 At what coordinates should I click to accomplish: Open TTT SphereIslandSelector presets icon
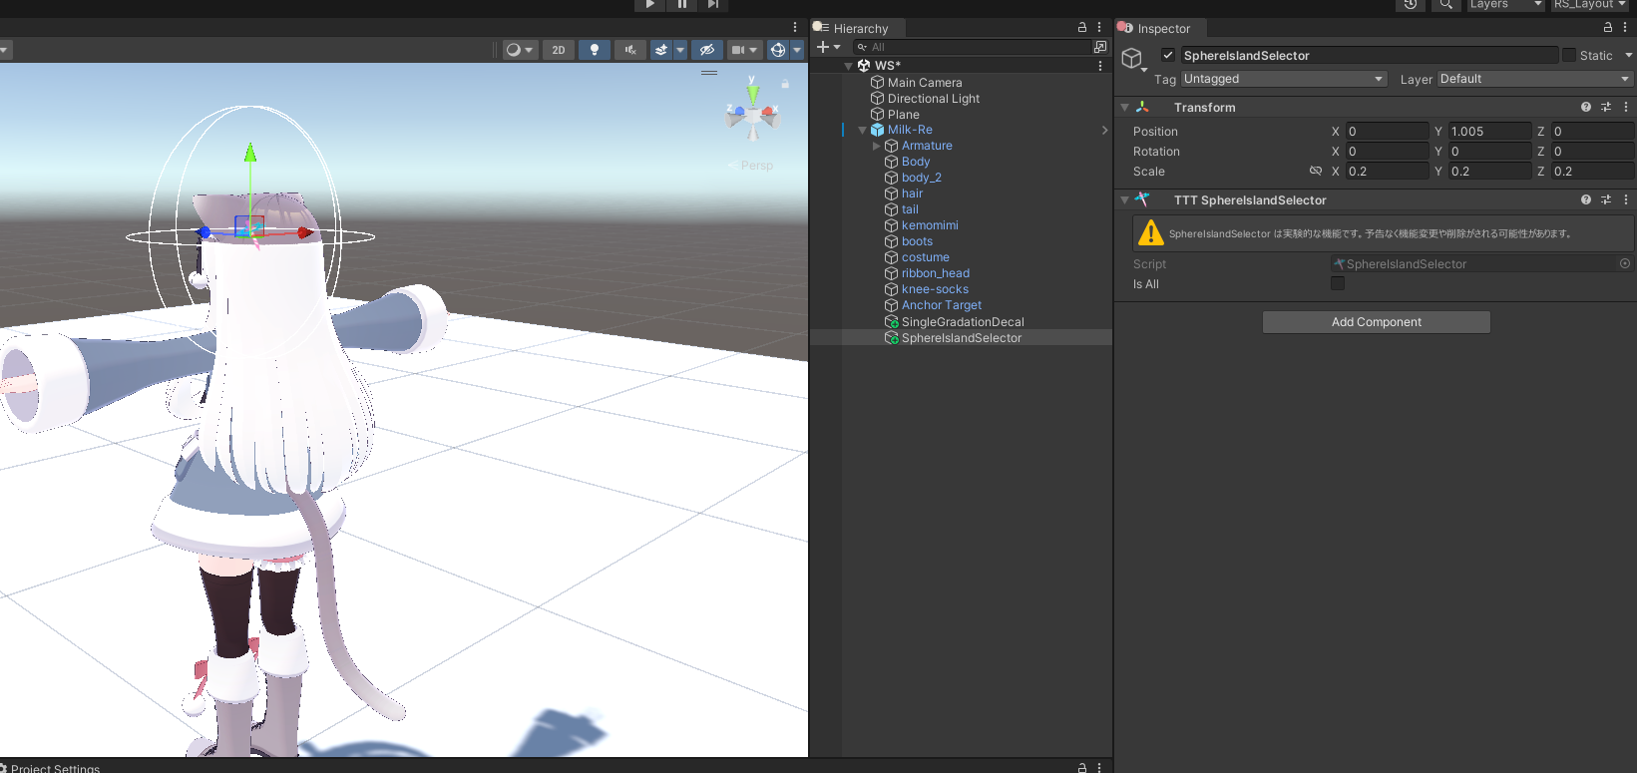point(1606,199)
